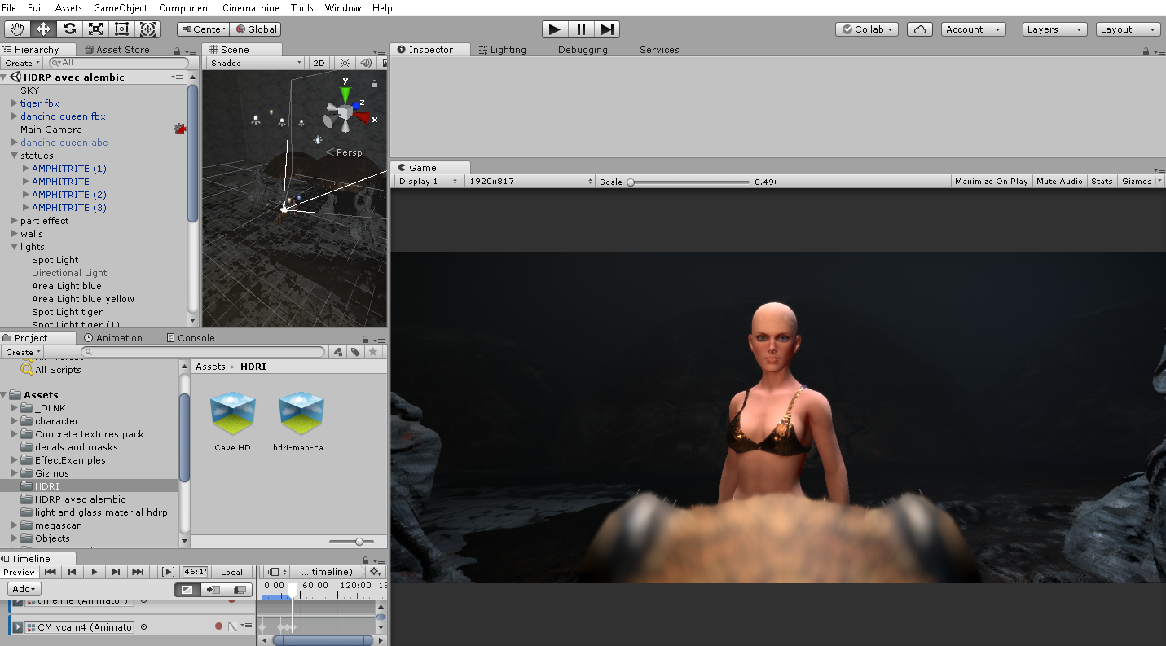Select Timeline mix edit mode icon
Image resolution: width=1166 pixels, height=646 pixels.
tap(187, 589)
